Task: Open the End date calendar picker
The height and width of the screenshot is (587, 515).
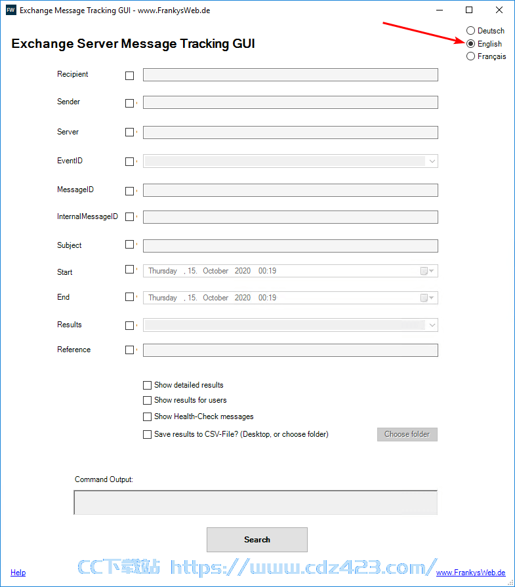Action: (427, 298)
